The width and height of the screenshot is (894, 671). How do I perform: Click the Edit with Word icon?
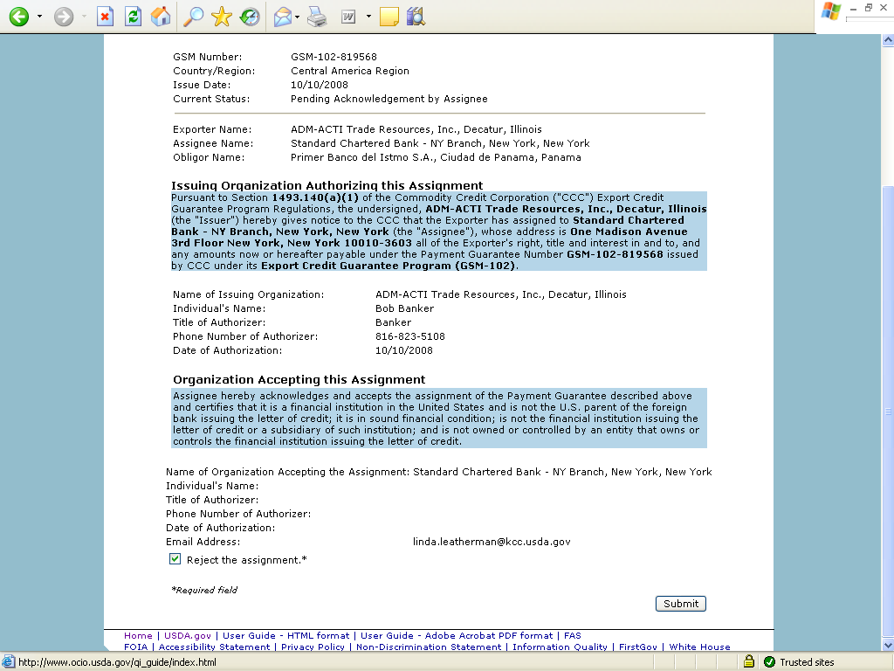(x=348, y=17)
